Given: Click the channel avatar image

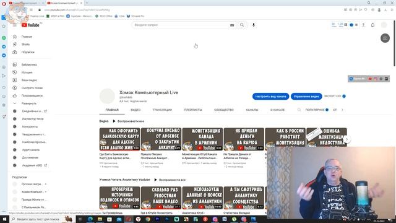Looking at the screenshot, I should 107,97.
